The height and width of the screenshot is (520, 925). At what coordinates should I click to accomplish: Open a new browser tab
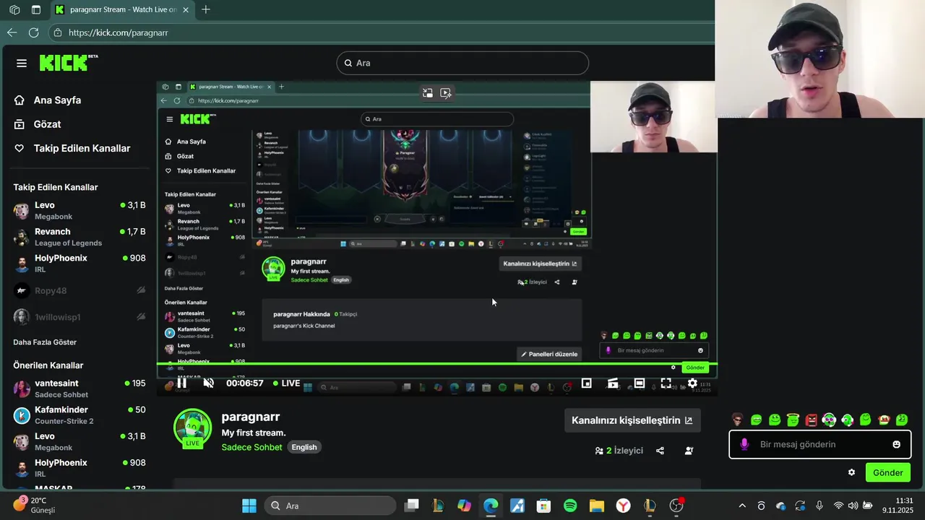(206, 10)
